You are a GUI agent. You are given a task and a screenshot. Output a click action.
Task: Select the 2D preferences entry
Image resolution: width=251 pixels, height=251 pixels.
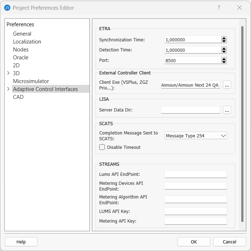coord(16,65)
